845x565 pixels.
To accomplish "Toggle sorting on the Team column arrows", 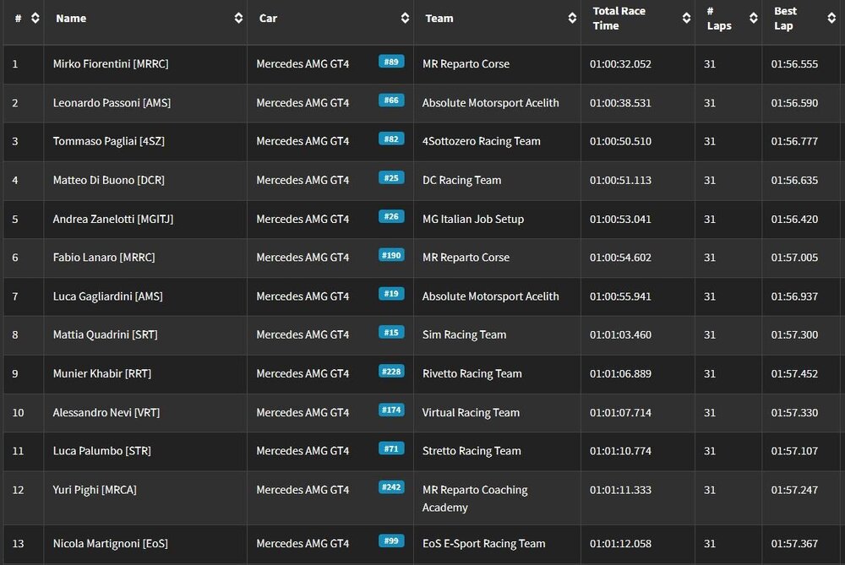I will click(x=572, y=19).
